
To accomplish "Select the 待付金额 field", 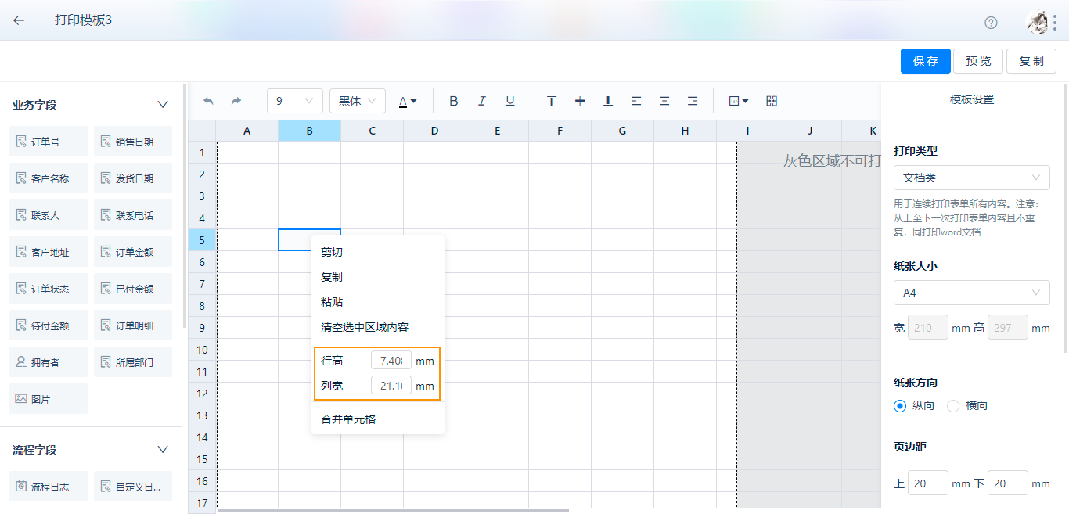I will (49, 325).
